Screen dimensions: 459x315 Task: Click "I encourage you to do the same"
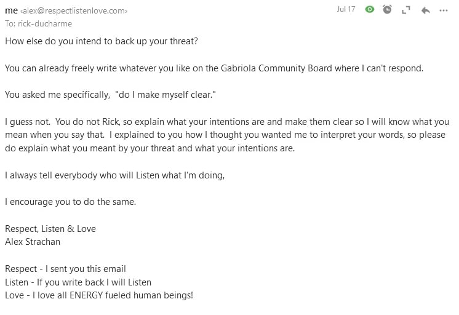pos(71,202)
